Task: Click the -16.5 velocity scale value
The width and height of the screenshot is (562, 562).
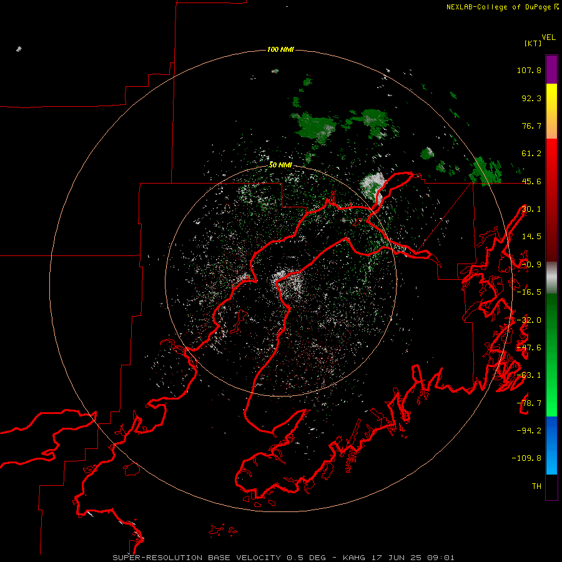Action: pyautogui.click(x=529, y=292)
